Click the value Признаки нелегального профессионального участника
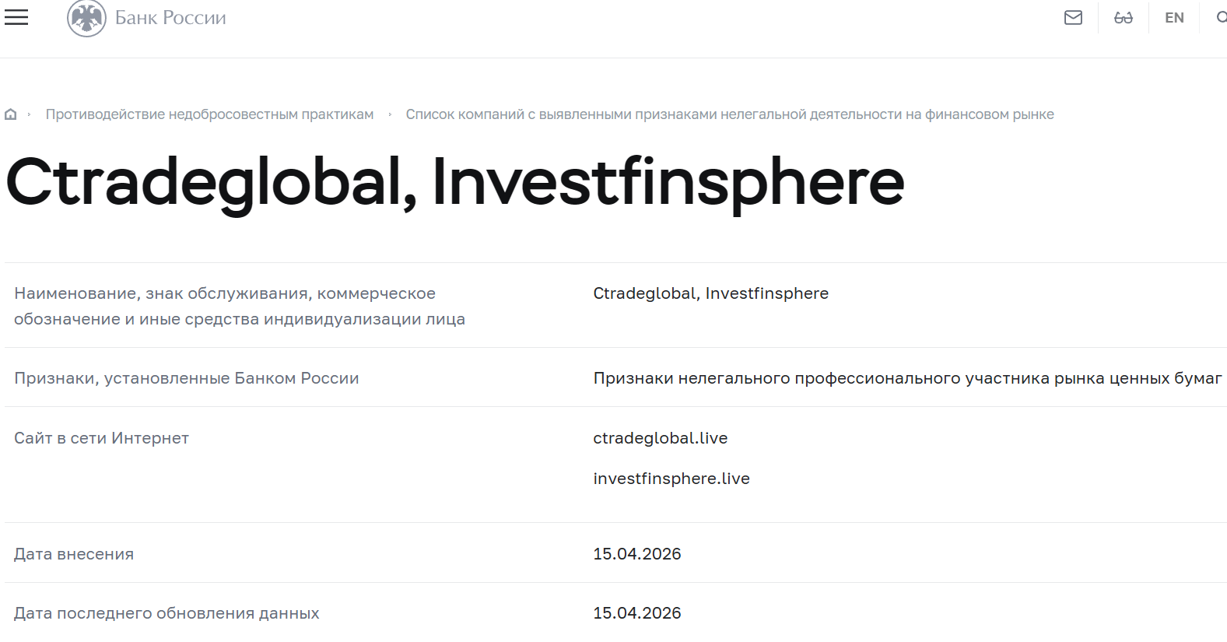Viewport: 1227px width, 642px height. 907,378
